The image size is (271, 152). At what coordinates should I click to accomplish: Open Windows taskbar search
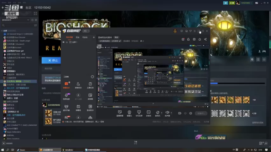coord(7,150)
